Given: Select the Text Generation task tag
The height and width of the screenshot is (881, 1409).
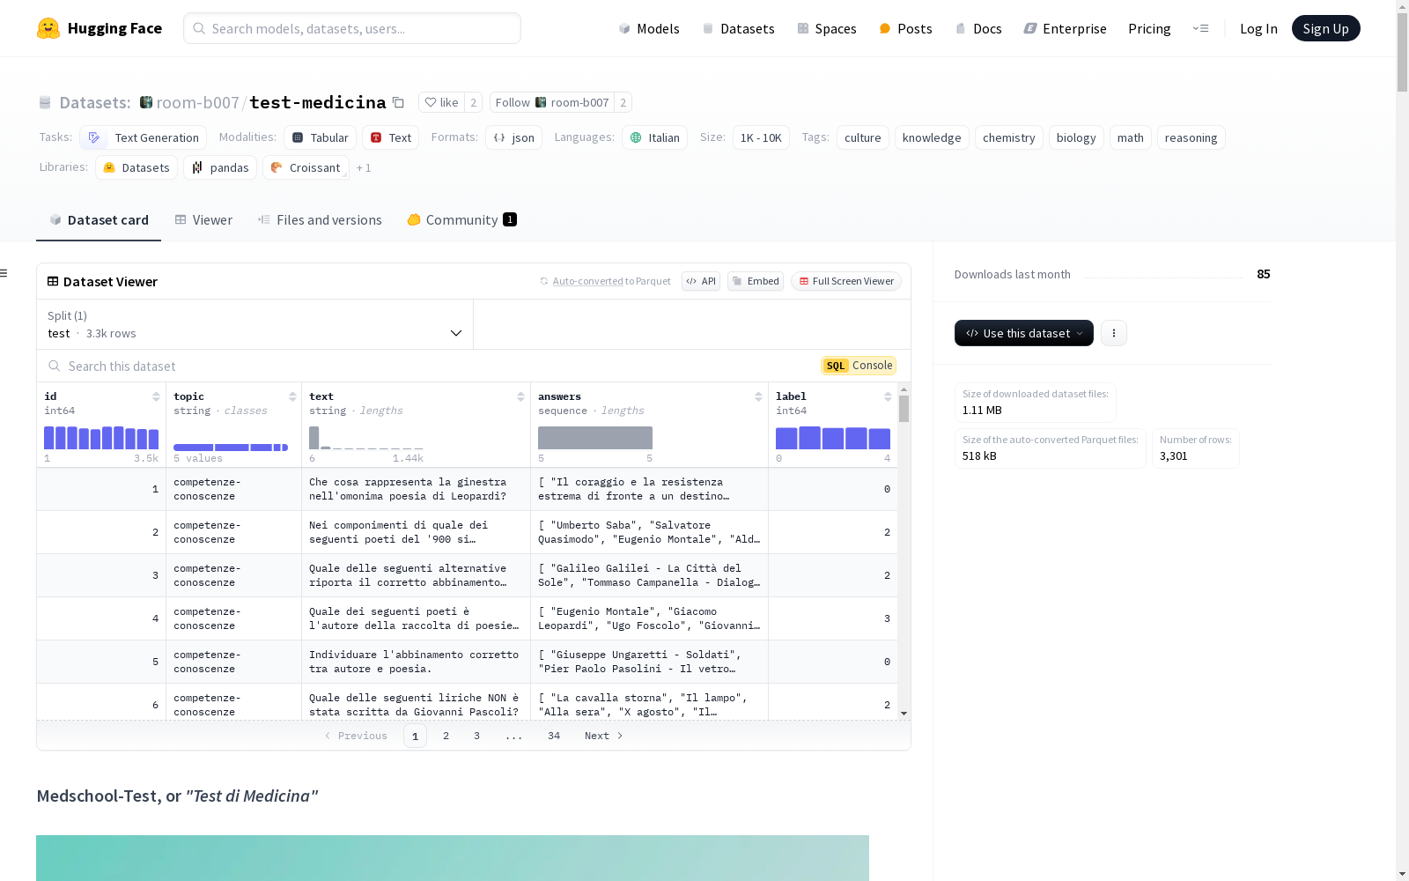Looking at the screenshot, I should (143, 137).
